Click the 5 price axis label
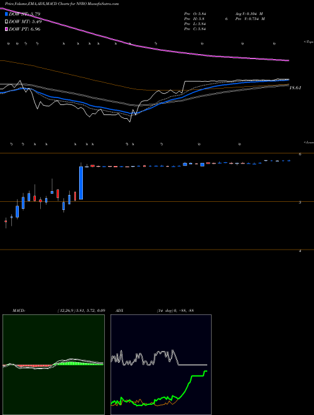The width and height of the screenshot is (314, 415). (300, 202)
